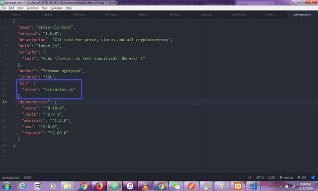Open the iTunes taskbar icon
318x191 pixels.
point(130,186)
